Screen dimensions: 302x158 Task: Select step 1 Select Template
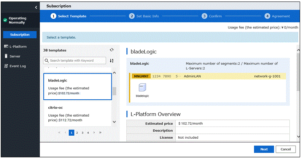click(68, 16)
